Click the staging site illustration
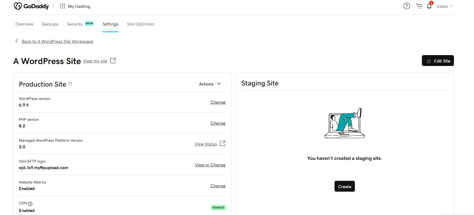 point(345,123)
